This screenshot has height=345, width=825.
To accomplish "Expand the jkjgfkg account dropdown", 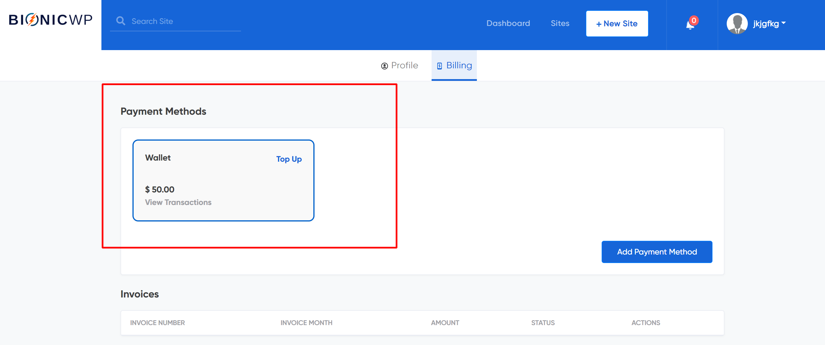I will click(765, 24).
